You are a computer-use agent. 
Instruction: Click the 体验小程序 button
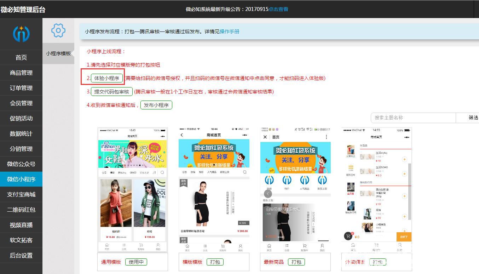pyautogui.click(x=107, y=78)
